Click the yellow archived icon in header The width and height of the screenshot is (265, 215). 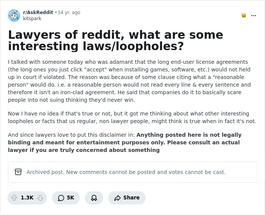[x=244, y=16]
